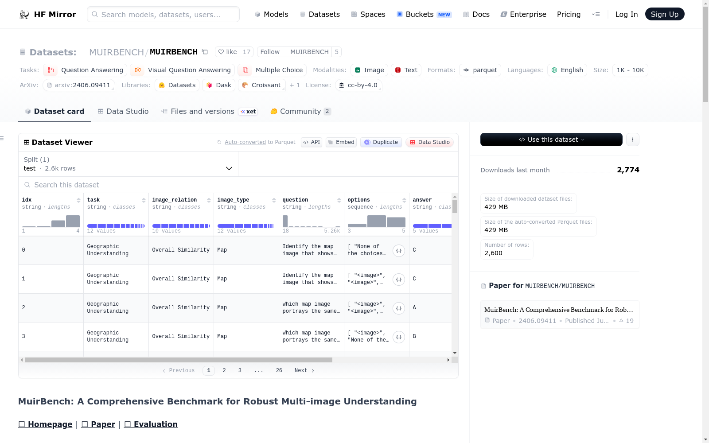Sort the idx column
Viewport: 709px width, 443px height.
[78, 200]
